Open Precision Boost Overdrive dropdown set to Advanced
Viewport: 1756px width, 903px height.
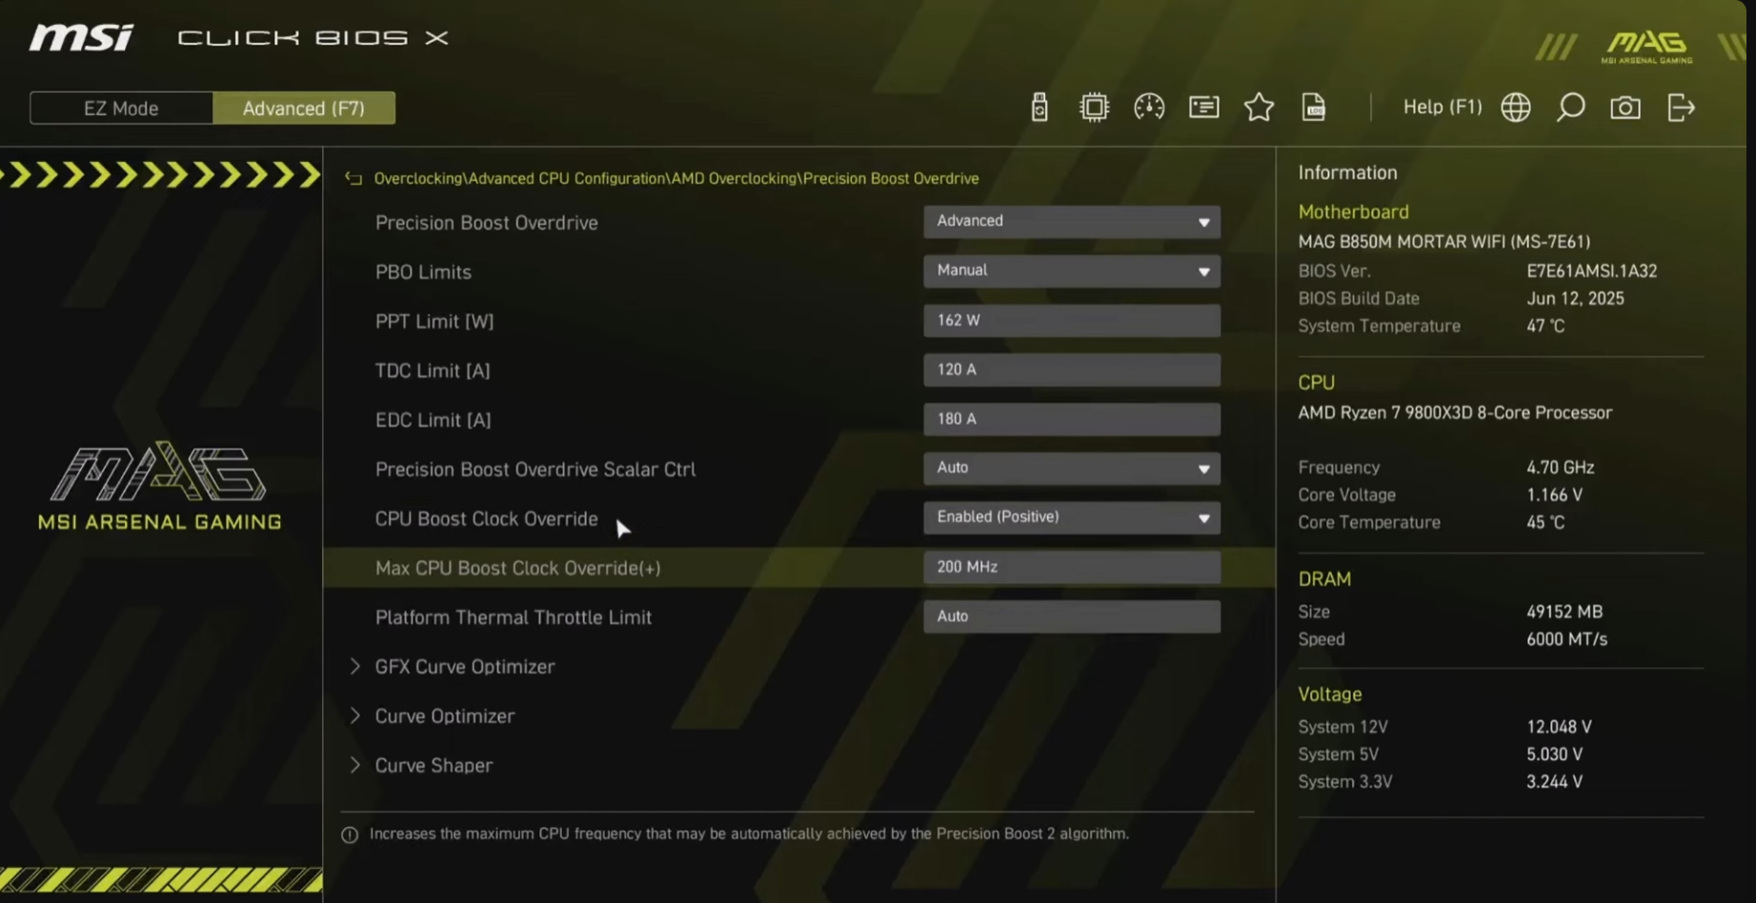click(1072, 221)
